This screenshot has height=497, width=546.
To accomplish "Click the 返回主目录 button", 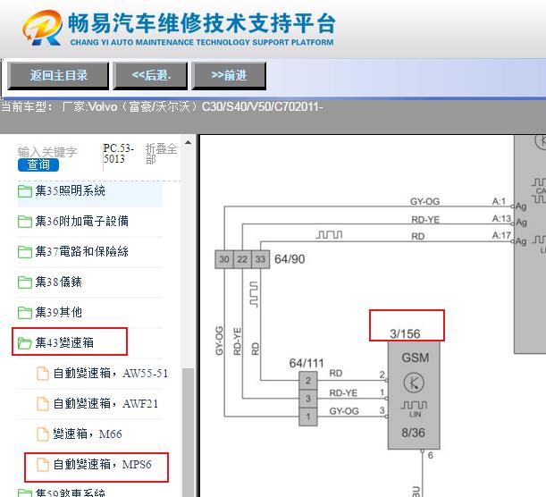I will 58,76.
